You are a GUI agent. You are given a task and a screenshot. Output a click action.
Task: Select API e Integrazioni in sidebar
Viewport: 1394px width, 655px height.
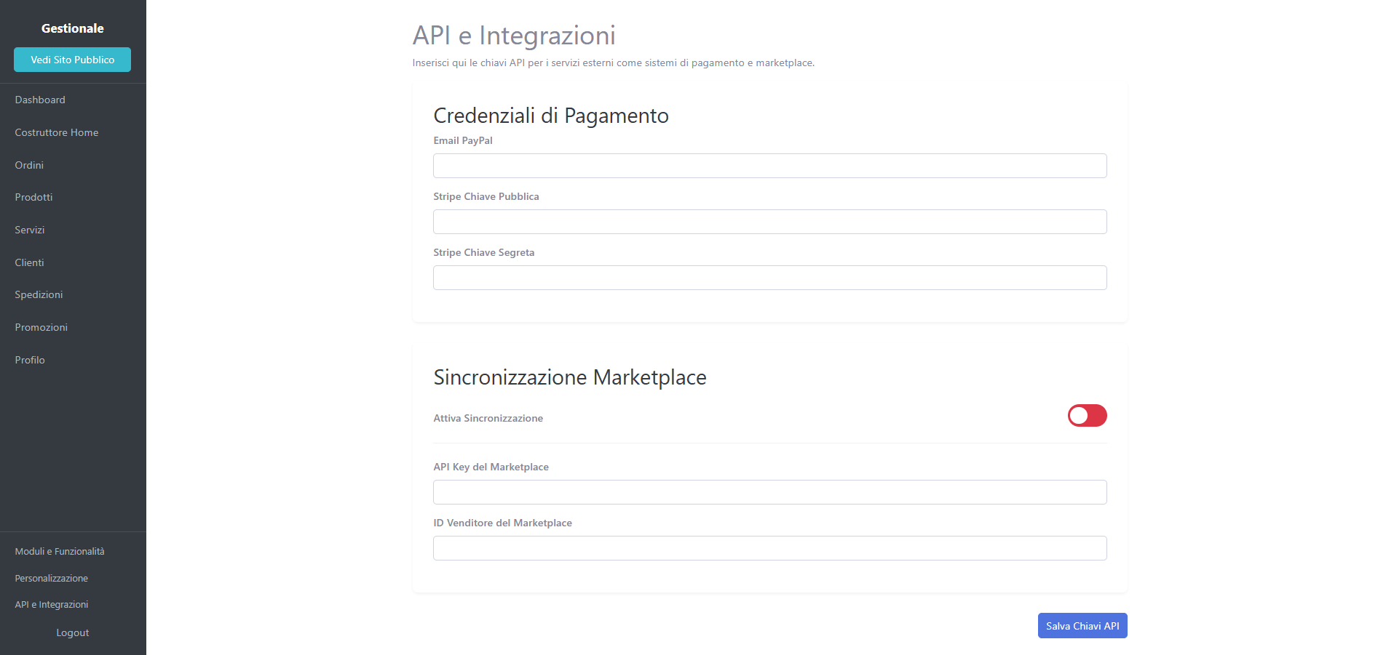tap(52, 604)
